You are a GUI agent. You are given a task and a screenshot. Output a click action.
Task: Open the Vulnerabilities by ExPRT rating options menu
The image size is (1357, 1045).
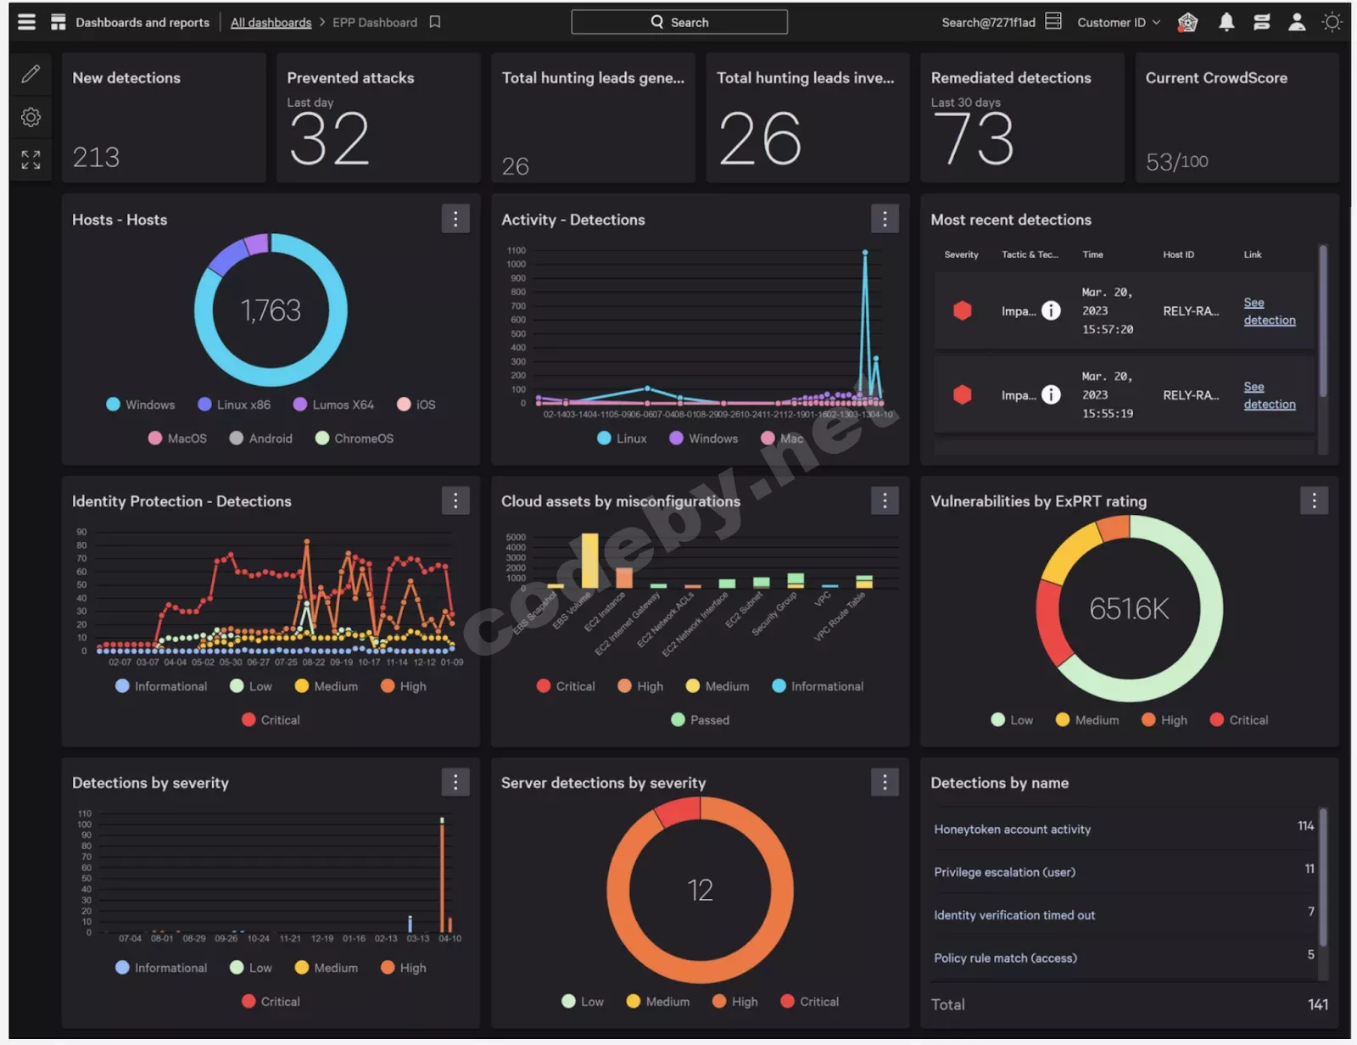pos(1314,500)
